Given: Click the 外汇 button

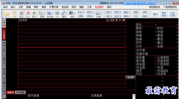Looking at the screenshot, I should pos(136,16).
